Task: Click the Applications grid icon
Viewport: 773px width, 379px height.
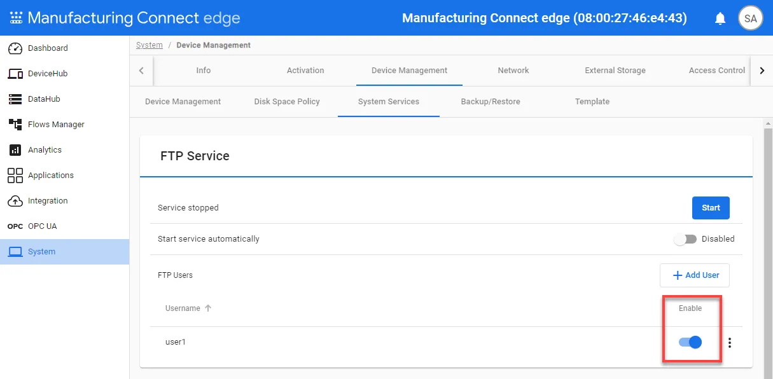Action: click(x=15, y=176)
